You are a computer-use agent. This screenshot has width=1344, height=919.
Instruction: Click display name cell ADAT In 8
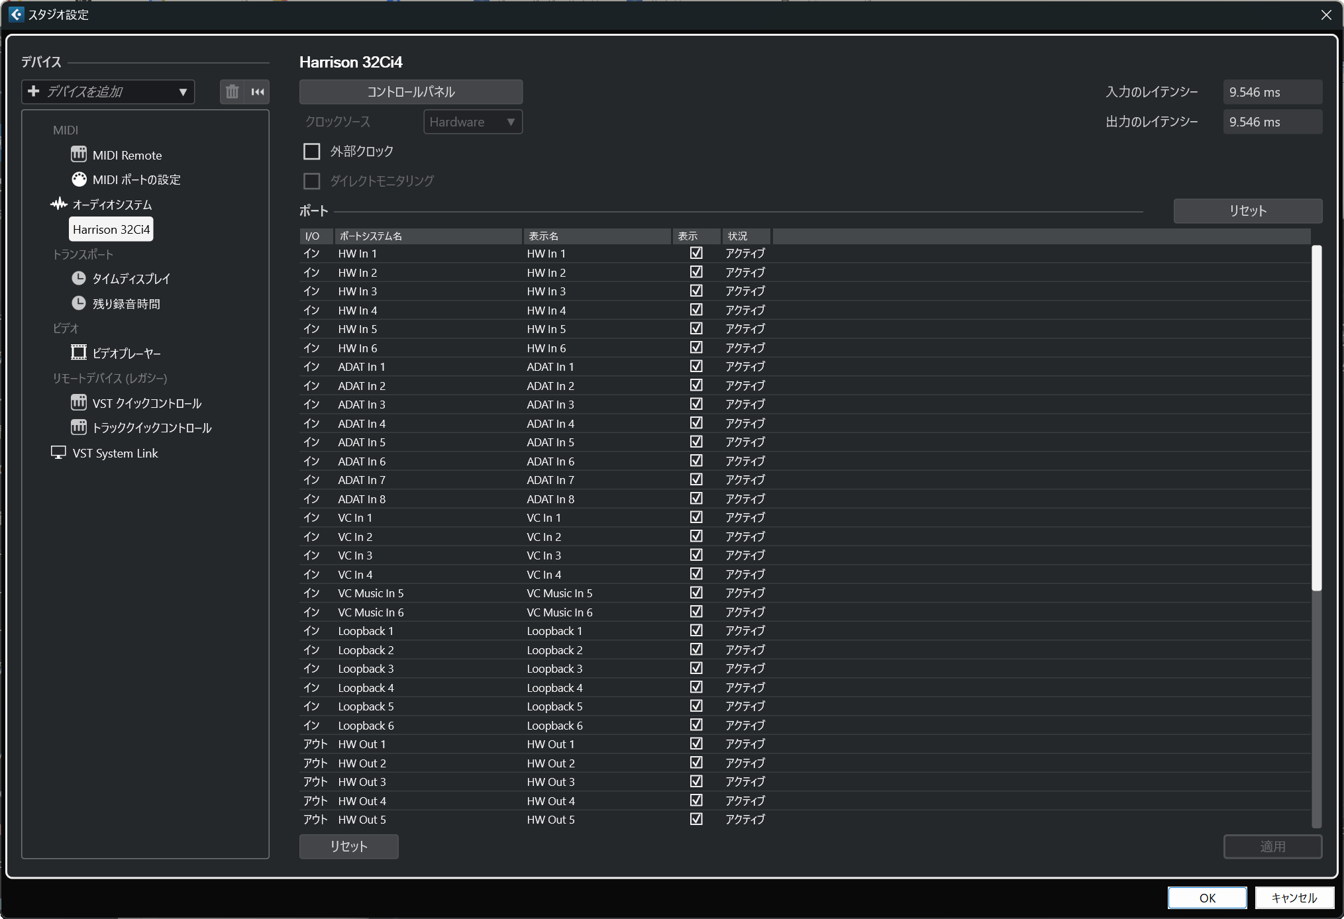550,499
